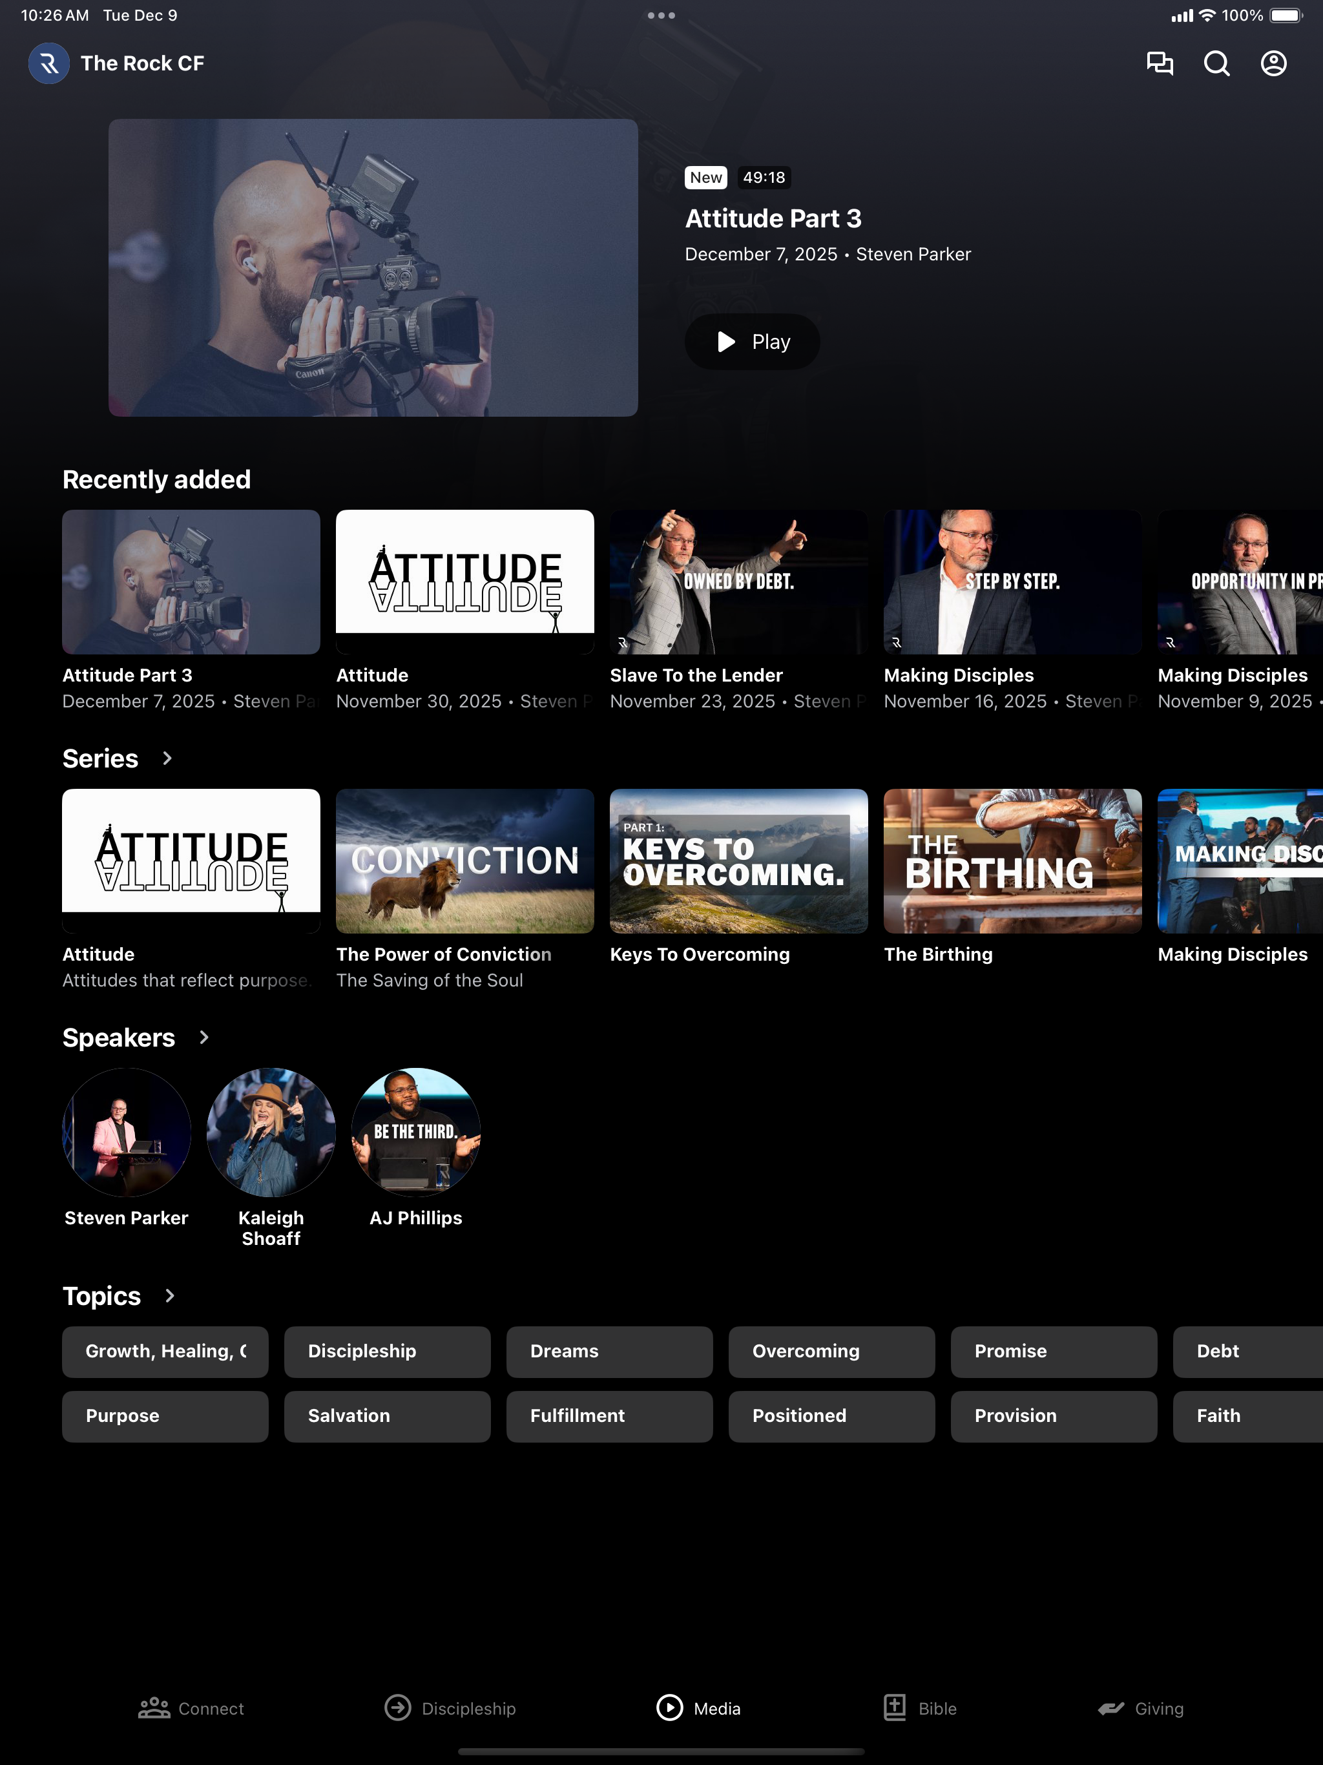Expand the Series section chevron

167,758
